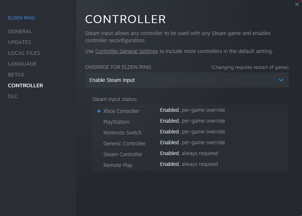Select the CONTROLLER sidebar entry
The image size is (302, 216).
pyautogui.click(x=26, y=85)
